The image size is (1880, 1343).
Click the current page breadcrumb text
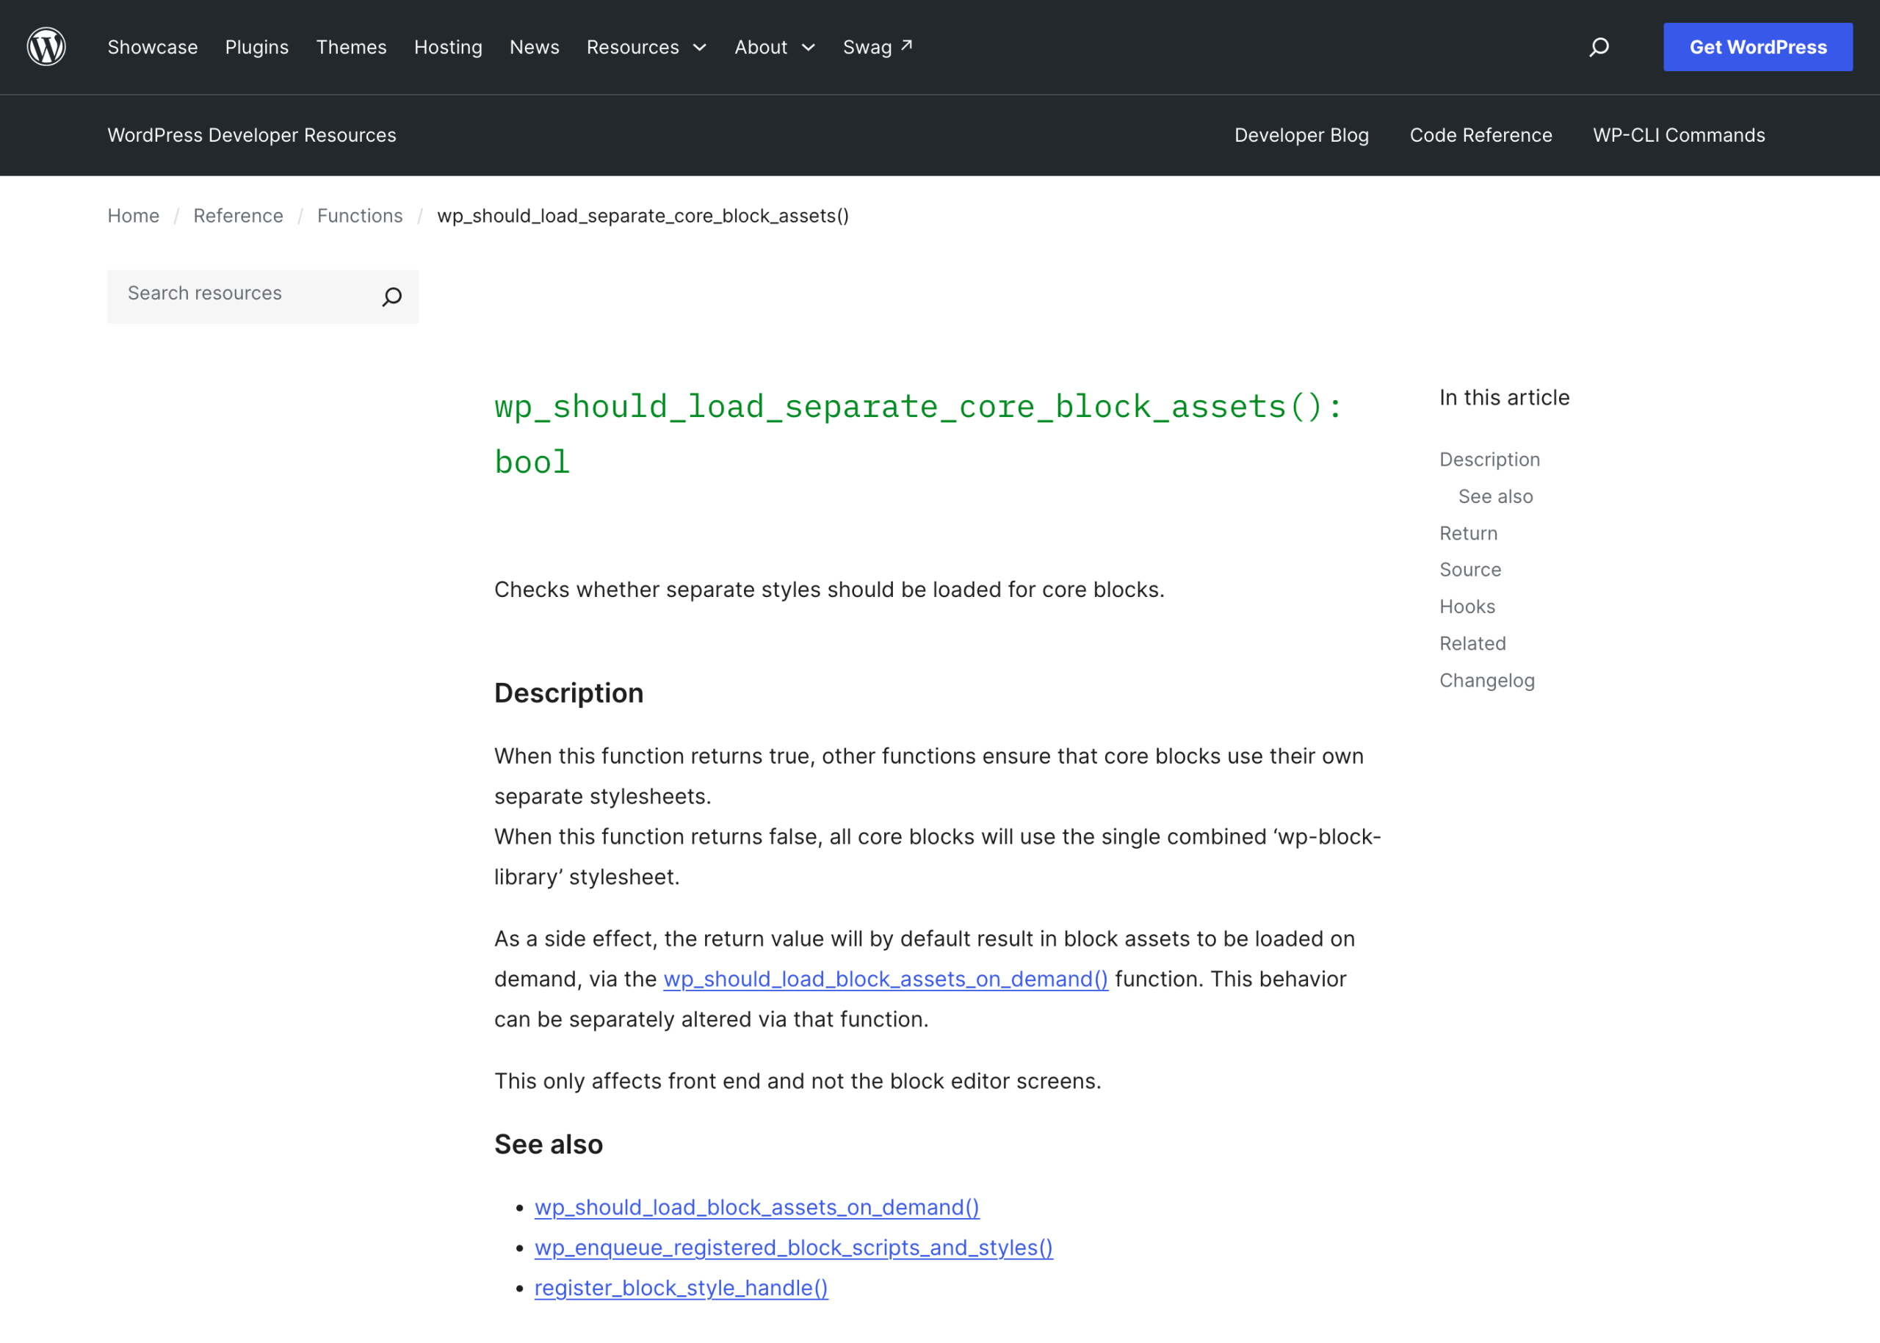[x=643, y=216]
